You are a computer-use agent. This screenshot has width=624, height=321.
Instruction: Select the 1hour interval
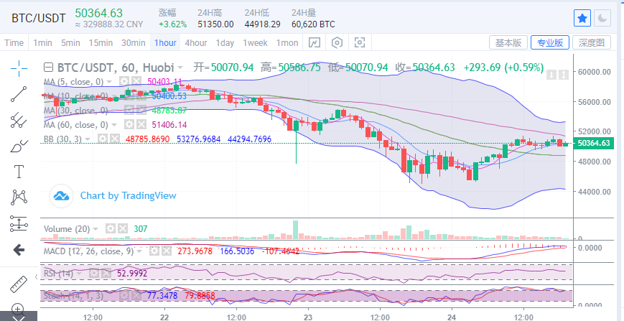coord(165,42)
